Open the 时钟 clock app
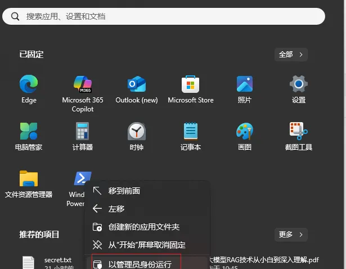This screenshot has width=346, height=269. point(137,136)
